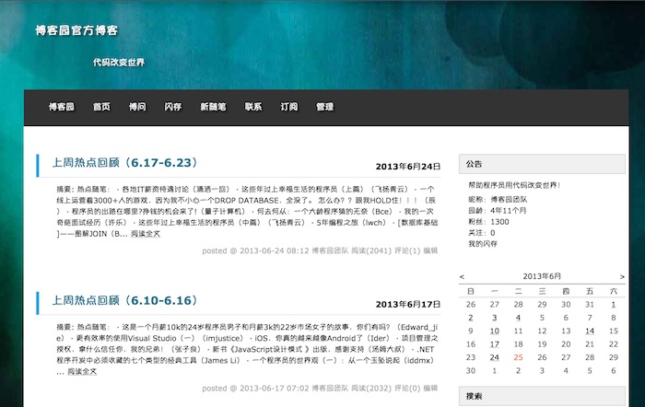Open 评论(1) on the June 24 post
Image resolution: width=645 pixels, height=407 pixels.
tap(406, 250)
